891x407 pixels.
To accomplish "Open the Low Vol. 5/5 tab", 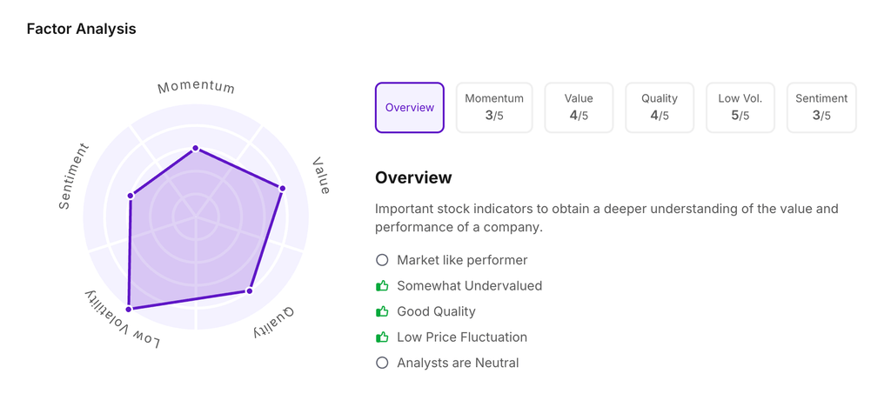I will [x=740, y=108].
